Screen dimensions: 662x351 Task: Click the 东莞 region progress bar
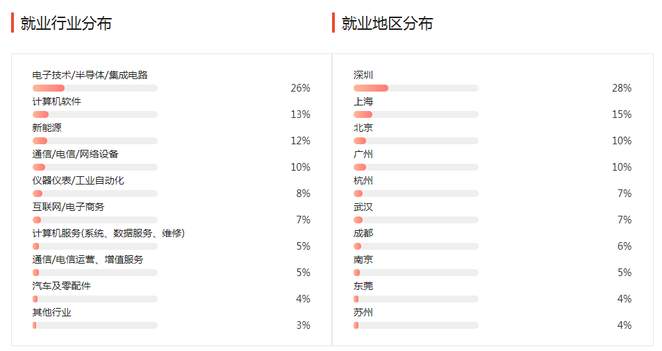tap(416, 299)
